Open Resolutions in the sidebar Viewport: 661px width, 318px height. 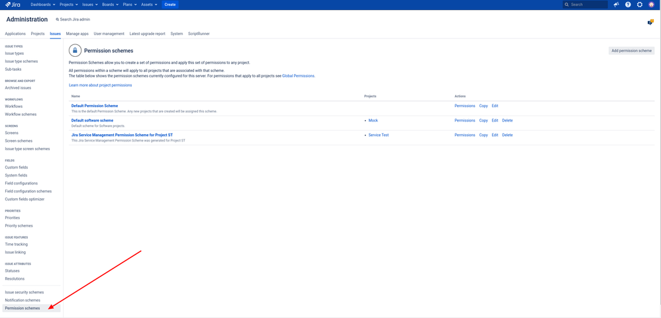point(15,279)
